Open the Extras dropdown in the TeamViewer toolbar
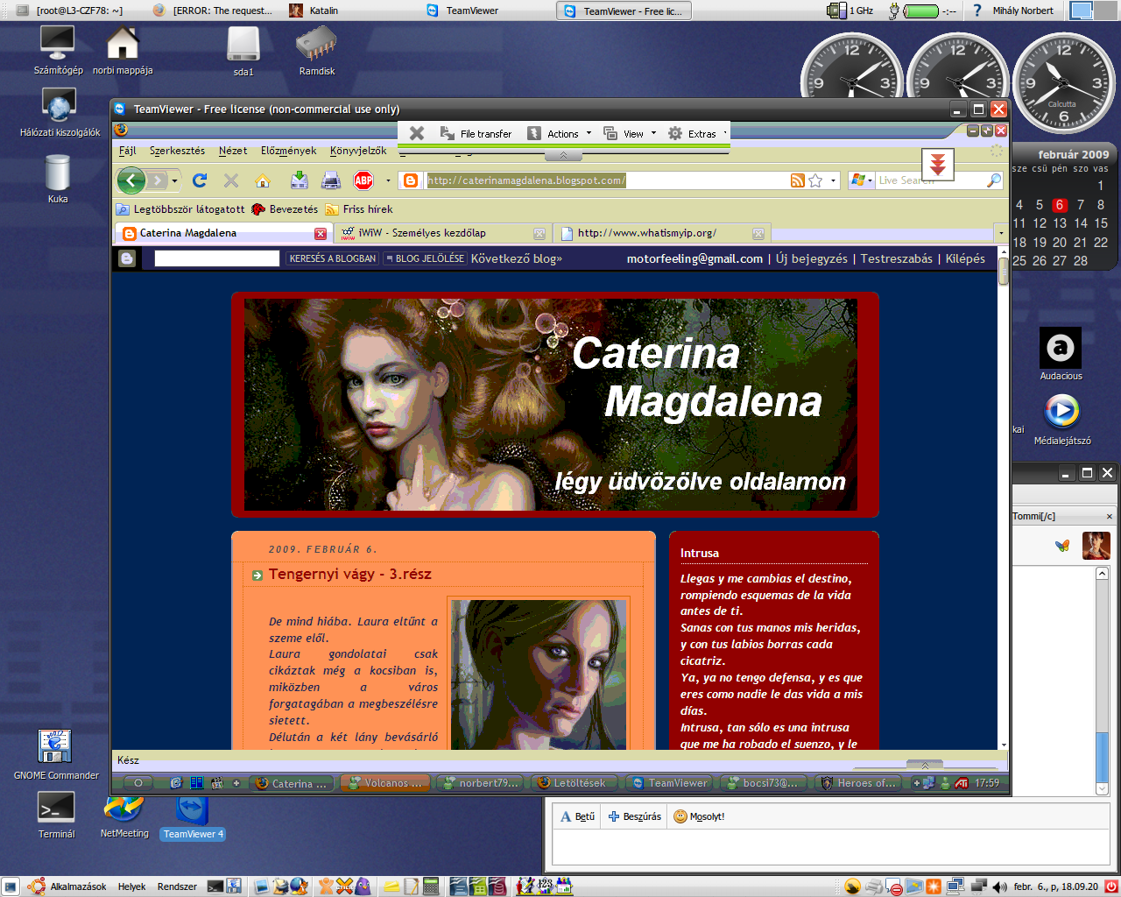This screenshot has width=1121, height=897. [x=697, y=133]
